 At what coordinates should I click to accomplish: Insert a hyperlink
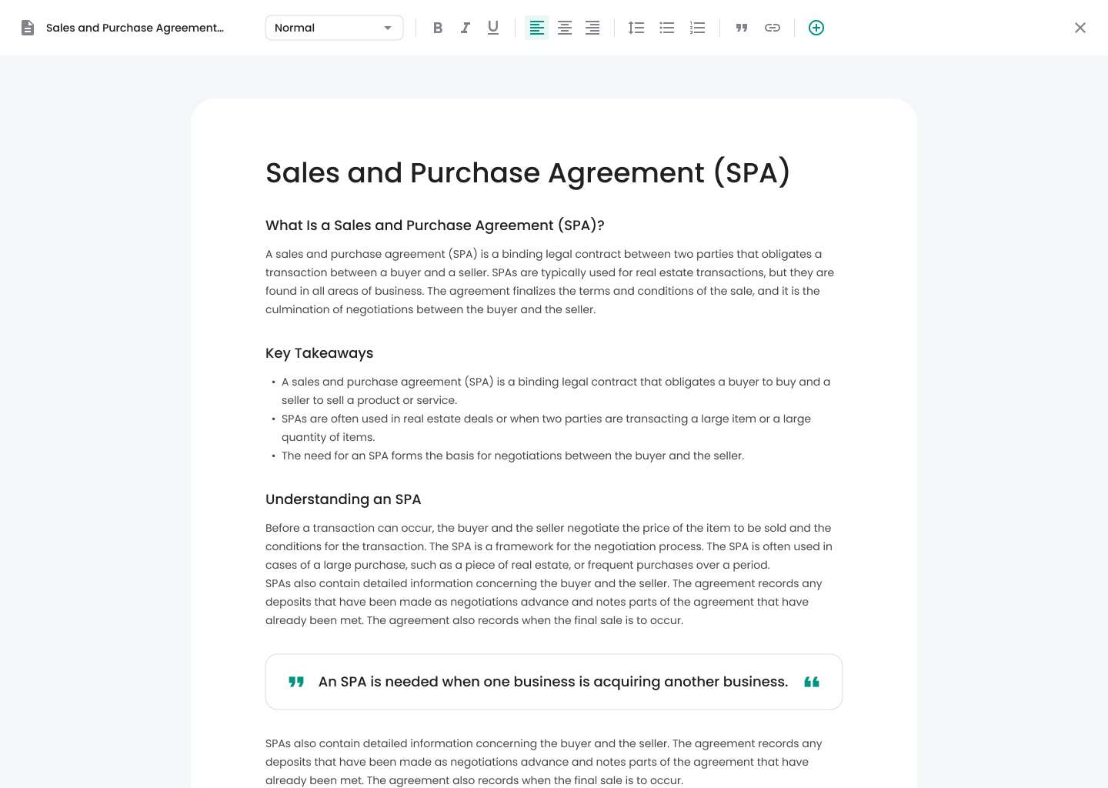tap(772, 27)
